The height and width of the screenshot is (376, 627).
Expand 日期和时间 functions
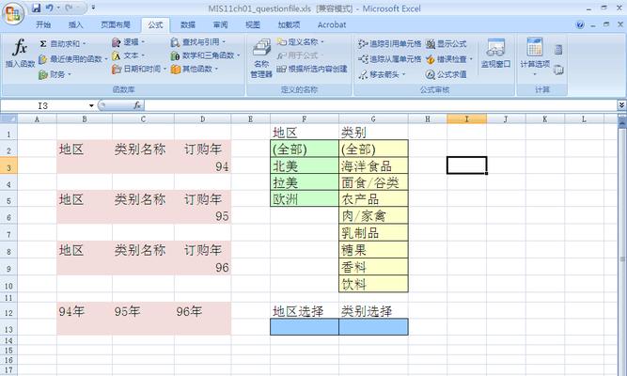coord(139,69)
